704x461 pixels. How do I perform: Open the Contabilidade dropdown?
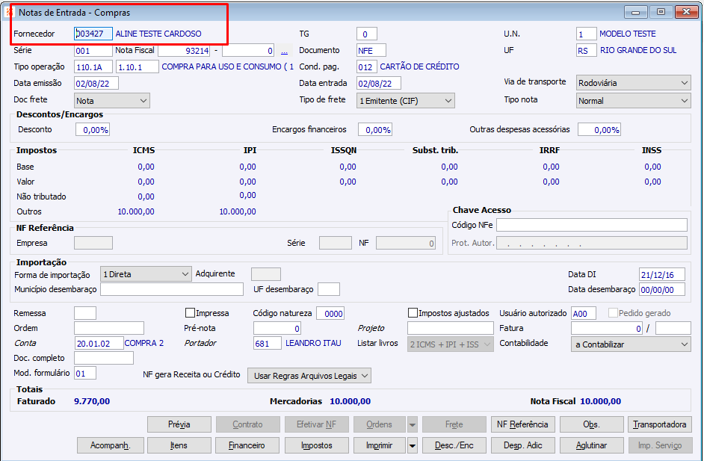[x=631, y=344]
